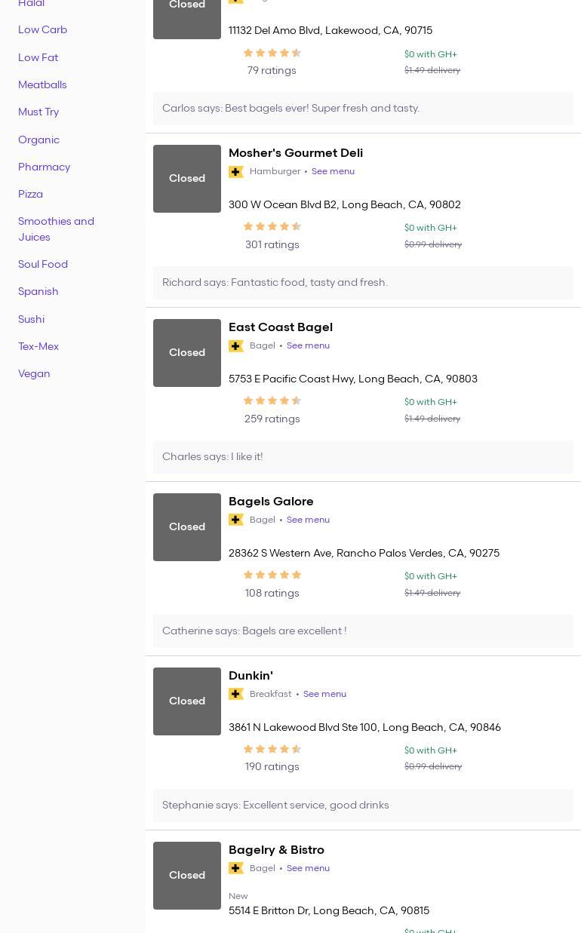The image size is (581, 933).
Task: Click the star rating for Dunkin'
Action: tap(272, 750)
